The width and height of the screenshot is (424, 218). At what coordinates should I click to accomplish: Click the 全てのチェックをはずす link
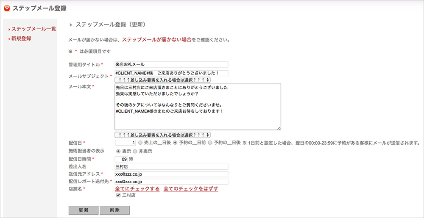pos(190,189)
